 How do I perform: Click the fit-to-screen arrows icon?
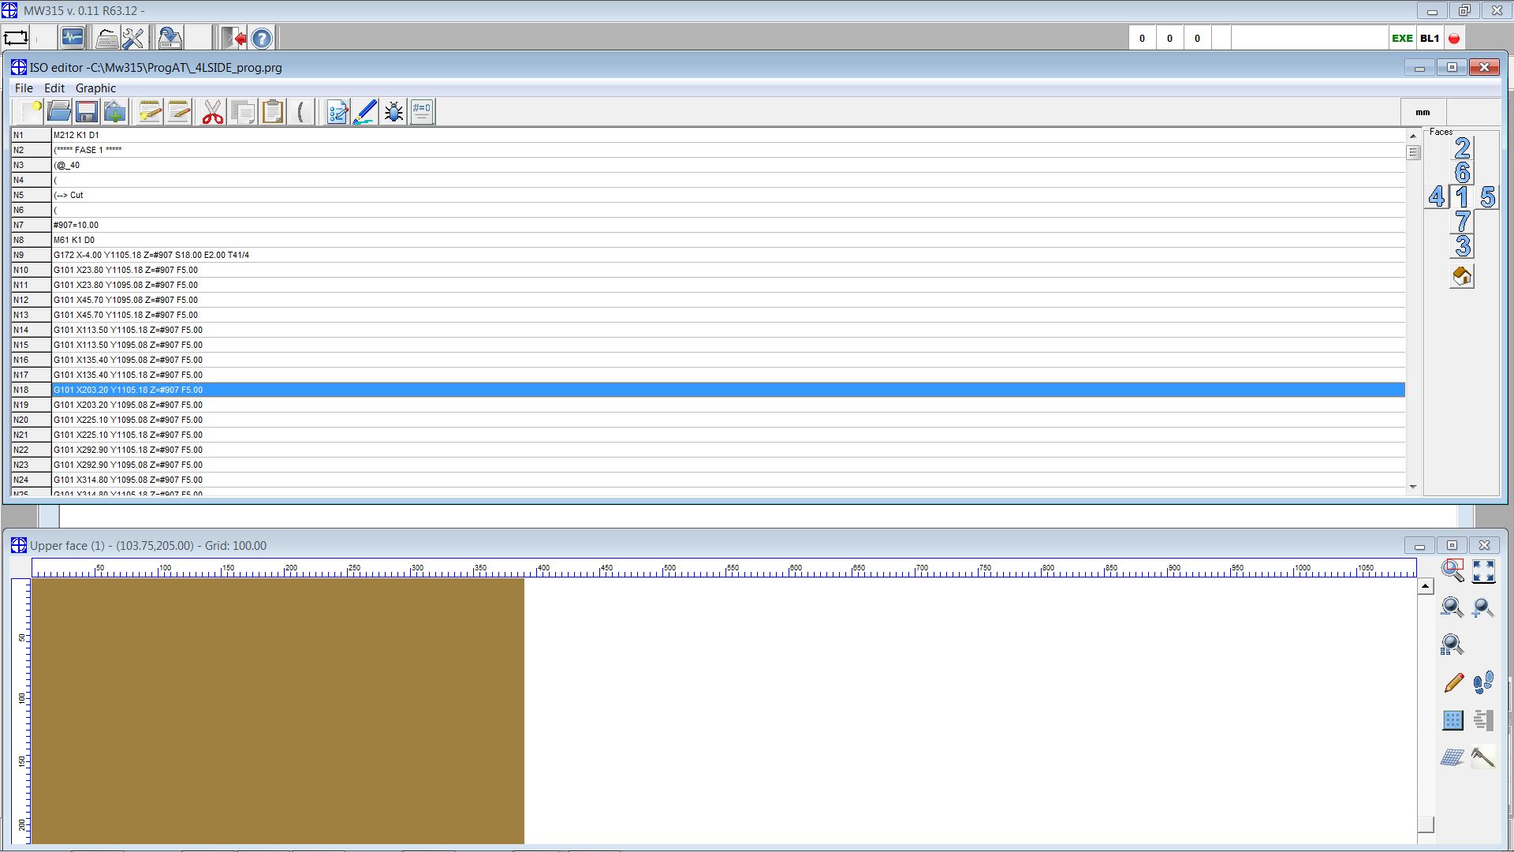click(1483, 570)
